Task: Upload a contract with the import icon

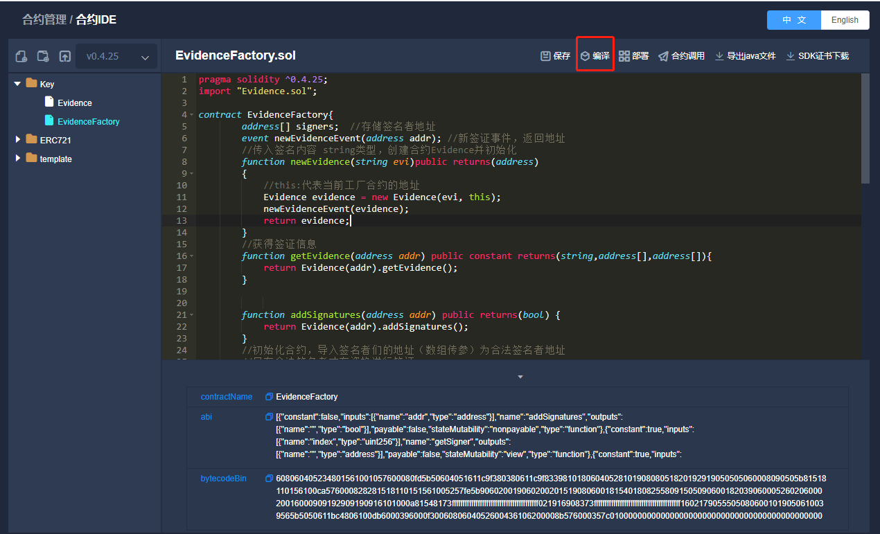Action: coord(64,56)
